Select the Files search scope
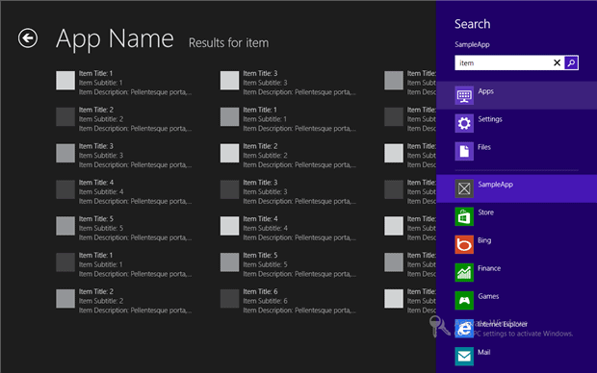The width and height of the screenshot is (597, 373). [516, 151]
